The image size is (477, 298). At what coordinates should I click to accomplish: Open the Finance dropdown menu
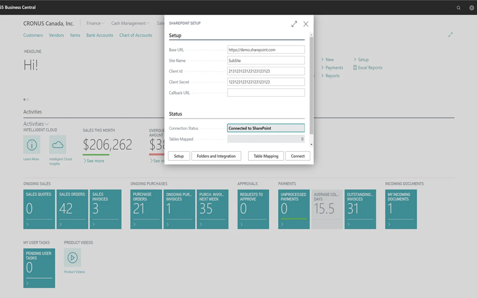[95, 23]
